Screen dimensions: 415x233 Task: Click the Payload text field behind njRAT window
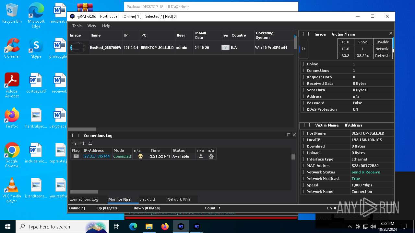[x=211, y=6]
